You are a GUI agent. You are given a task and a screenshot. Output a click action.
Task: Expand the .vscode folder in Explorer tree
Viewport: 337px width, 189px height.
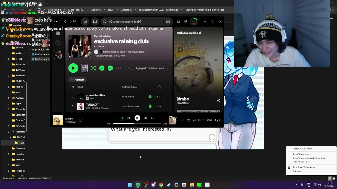[9, 87]
